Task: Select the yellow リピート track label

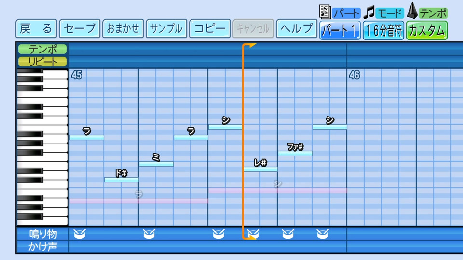Action: [x=42, y=62]
